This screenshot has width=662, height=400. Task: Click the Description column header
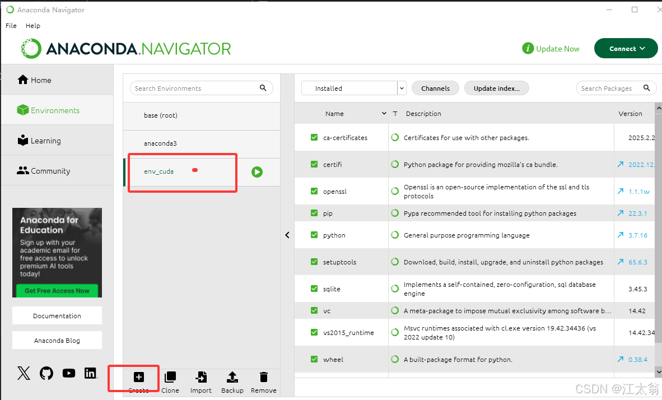(x=423, y=114)
